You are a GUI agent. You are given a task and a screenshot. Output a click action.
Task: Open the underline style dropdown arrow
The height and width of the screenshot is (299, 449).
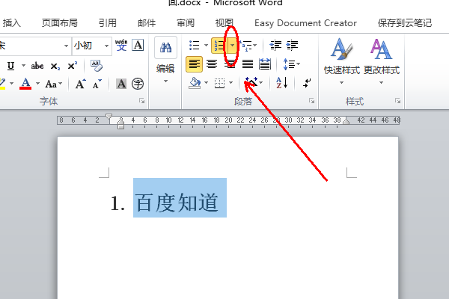24,66
